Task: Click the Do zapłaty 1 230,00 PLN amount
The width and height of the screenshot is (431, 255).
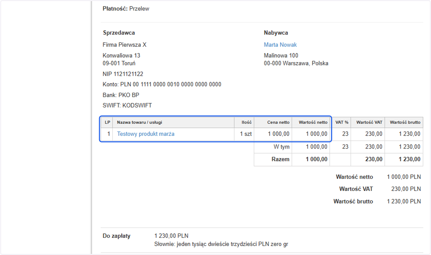Action: pyautogui.click(x=171, y=236)
